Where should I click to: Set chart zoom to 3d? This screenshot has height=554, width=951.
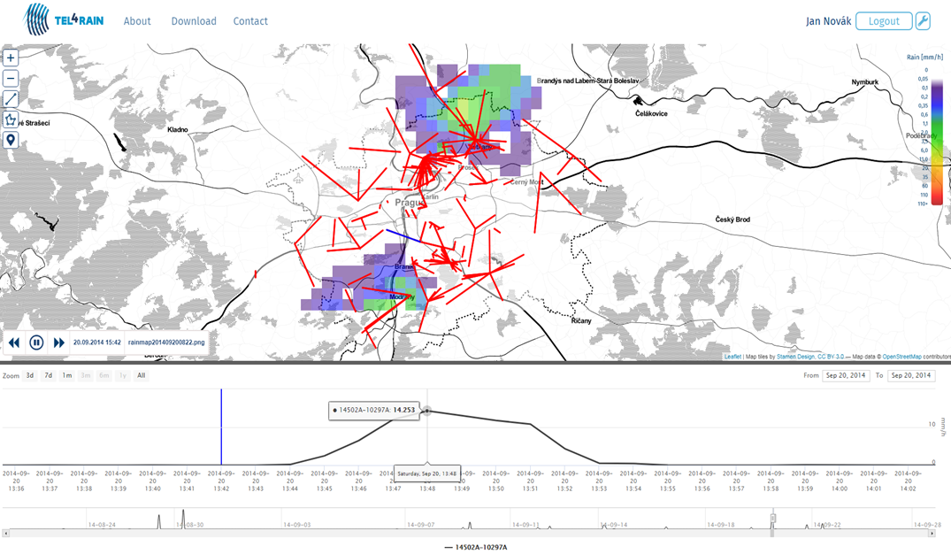(30, 375)
